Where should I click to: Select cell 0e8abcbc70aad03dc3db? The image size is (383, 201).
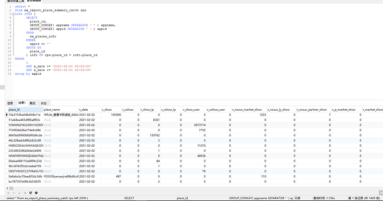26,177
